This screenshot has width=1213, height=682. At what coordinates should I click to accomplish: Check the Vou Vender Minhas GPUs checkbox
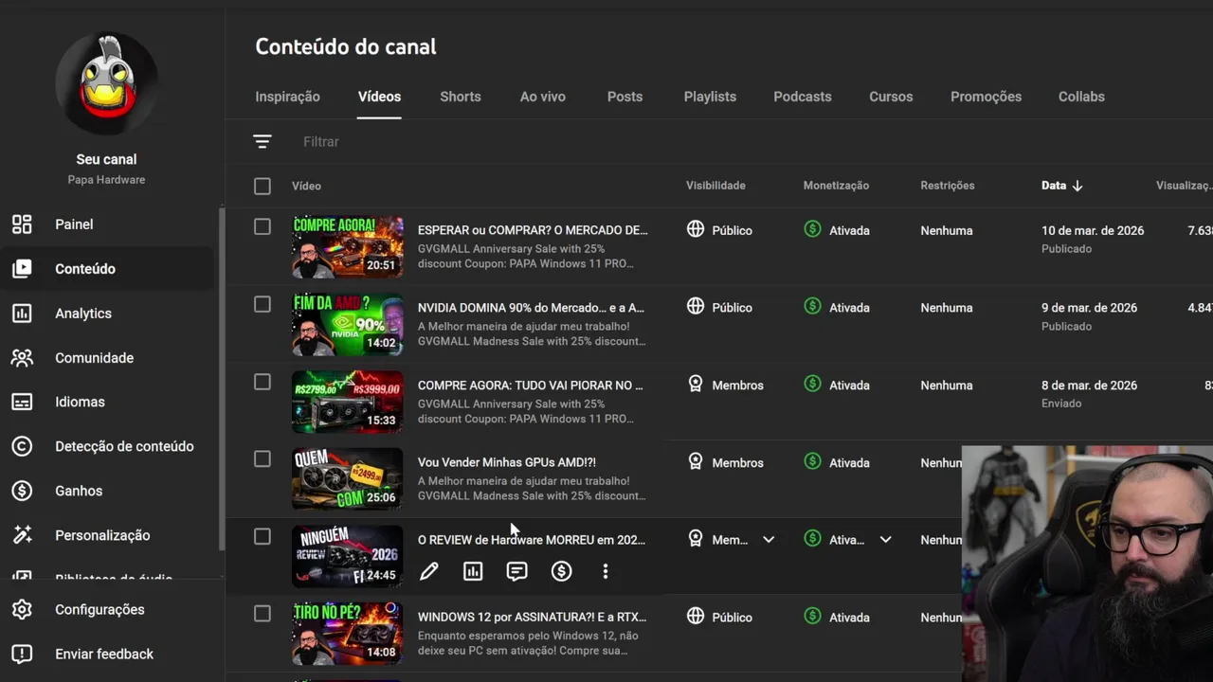point(263,459)
